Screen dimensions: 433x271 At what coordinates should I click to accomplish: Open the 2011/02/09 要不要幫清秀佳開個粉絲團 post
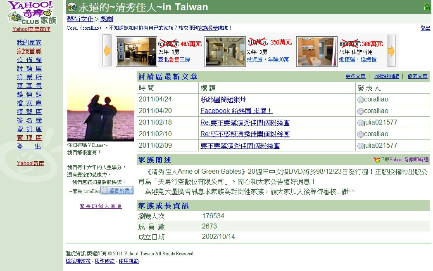point(240,146)
